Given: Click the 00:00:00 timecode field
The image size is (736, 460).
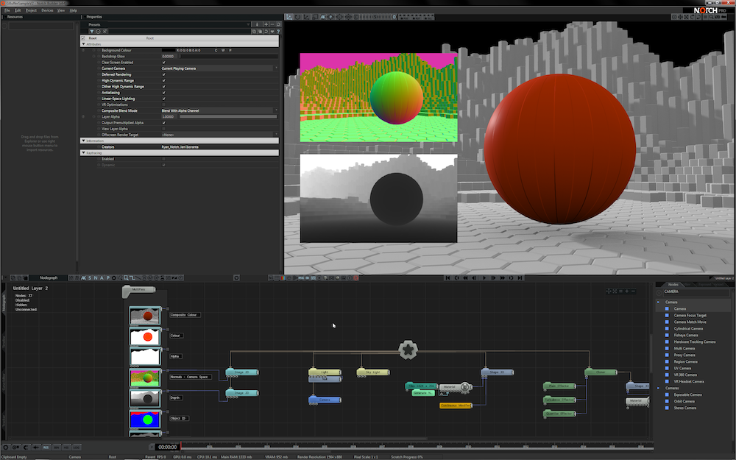Looking at the screenshot, I should click(x=166, y=446).
